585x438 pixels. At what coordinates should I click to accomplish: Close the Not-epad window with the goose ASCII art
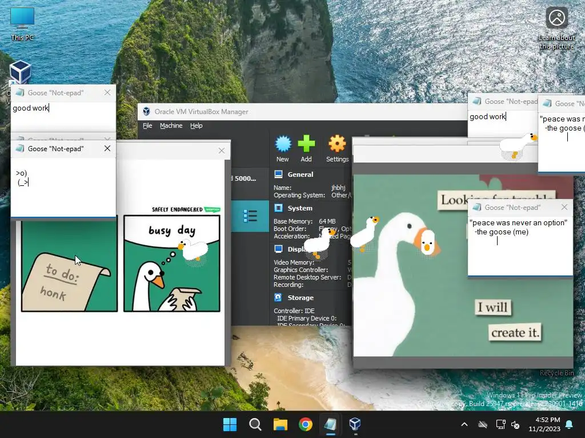107,148
